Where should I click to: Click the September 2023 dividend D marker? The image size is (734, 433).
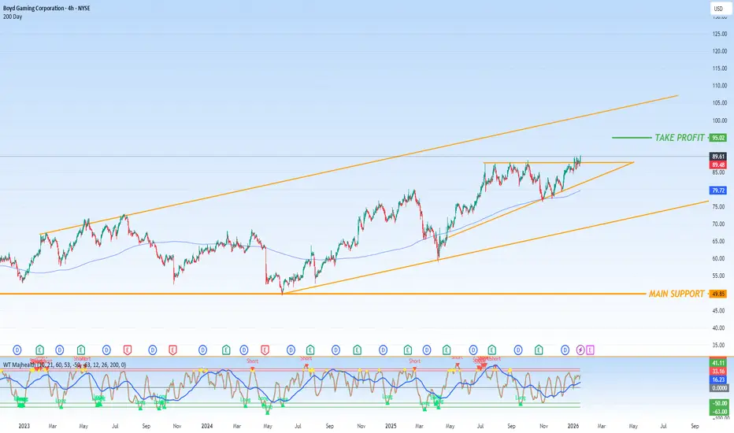(153, 350)
